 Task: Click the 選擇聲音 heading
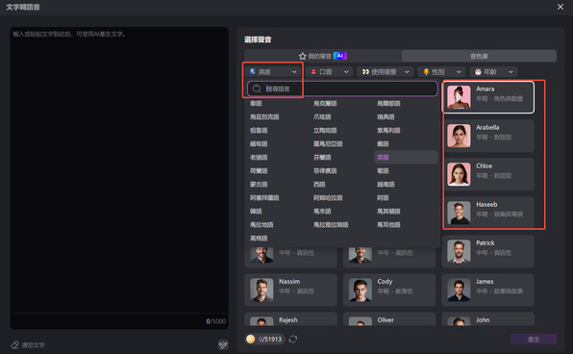pos(258,39)
